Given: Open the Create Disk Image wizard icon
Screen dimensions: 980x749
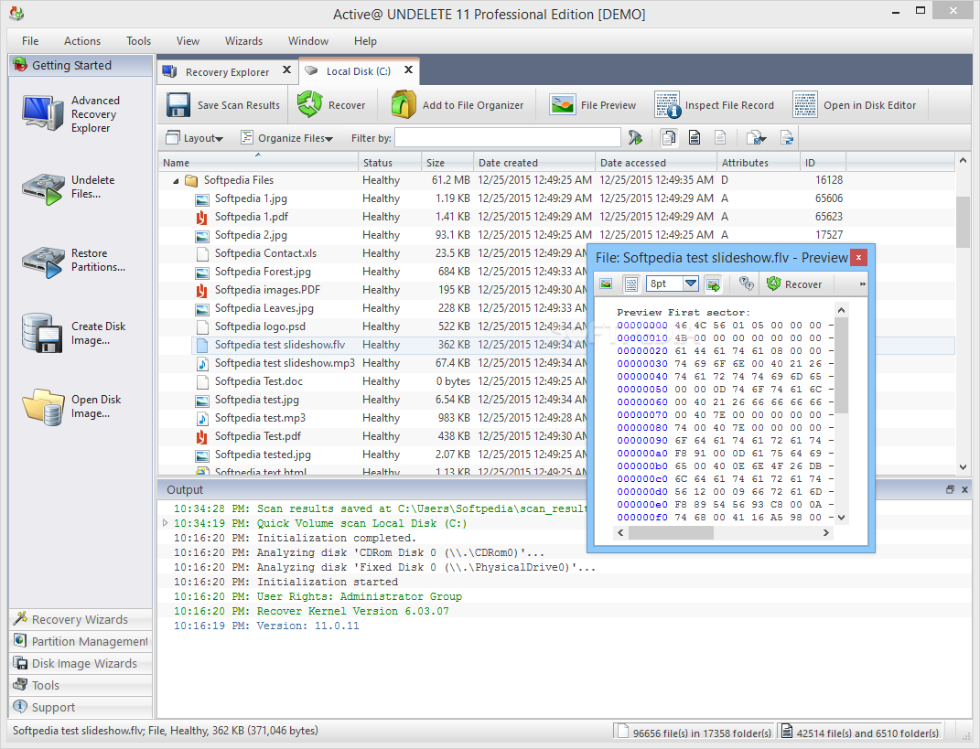Looking at the screenshot, I should pos(42,333).
